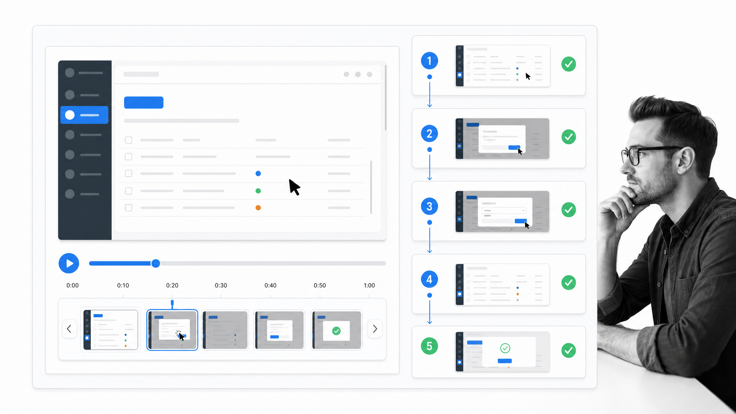Click the step 3 number badge
This screenshot has width=736, height=414.
[x=429, y=206]
